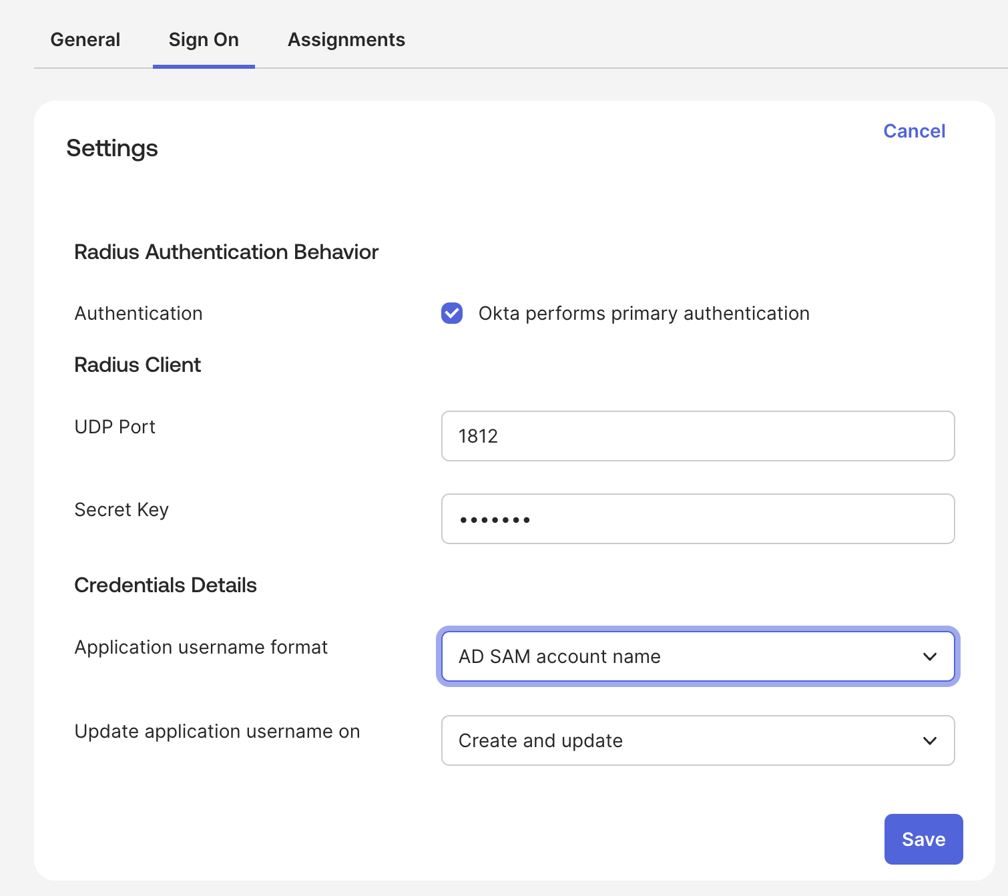Click the chevron beside Create and update
This screenshot has height=896, width=1008.
[x=929, y=740]
